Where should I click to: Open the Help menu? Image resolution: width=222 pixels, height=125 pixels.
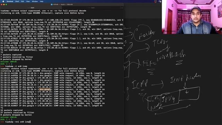point(42,1)
